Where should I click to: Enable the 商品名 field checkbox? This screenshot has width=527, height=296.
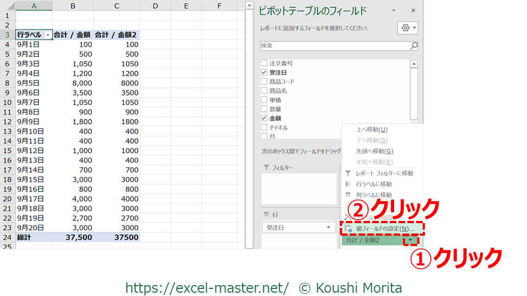click(265, 90)
